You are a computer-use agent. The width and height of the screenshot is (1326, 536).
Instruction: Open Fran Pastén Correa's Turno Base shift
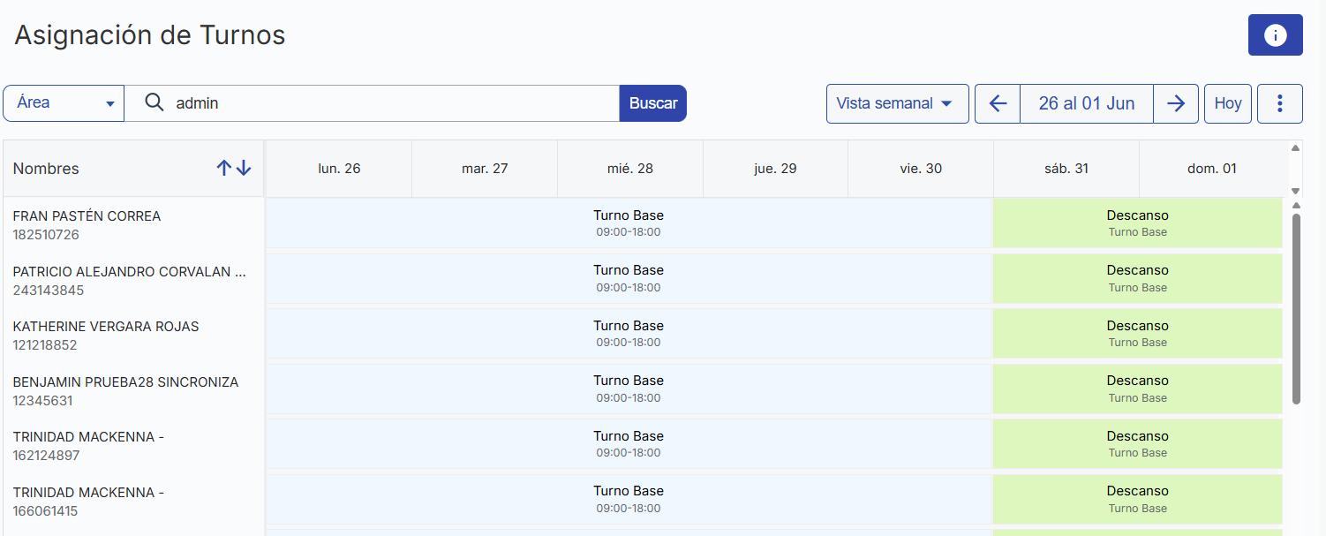pos(629,223)
